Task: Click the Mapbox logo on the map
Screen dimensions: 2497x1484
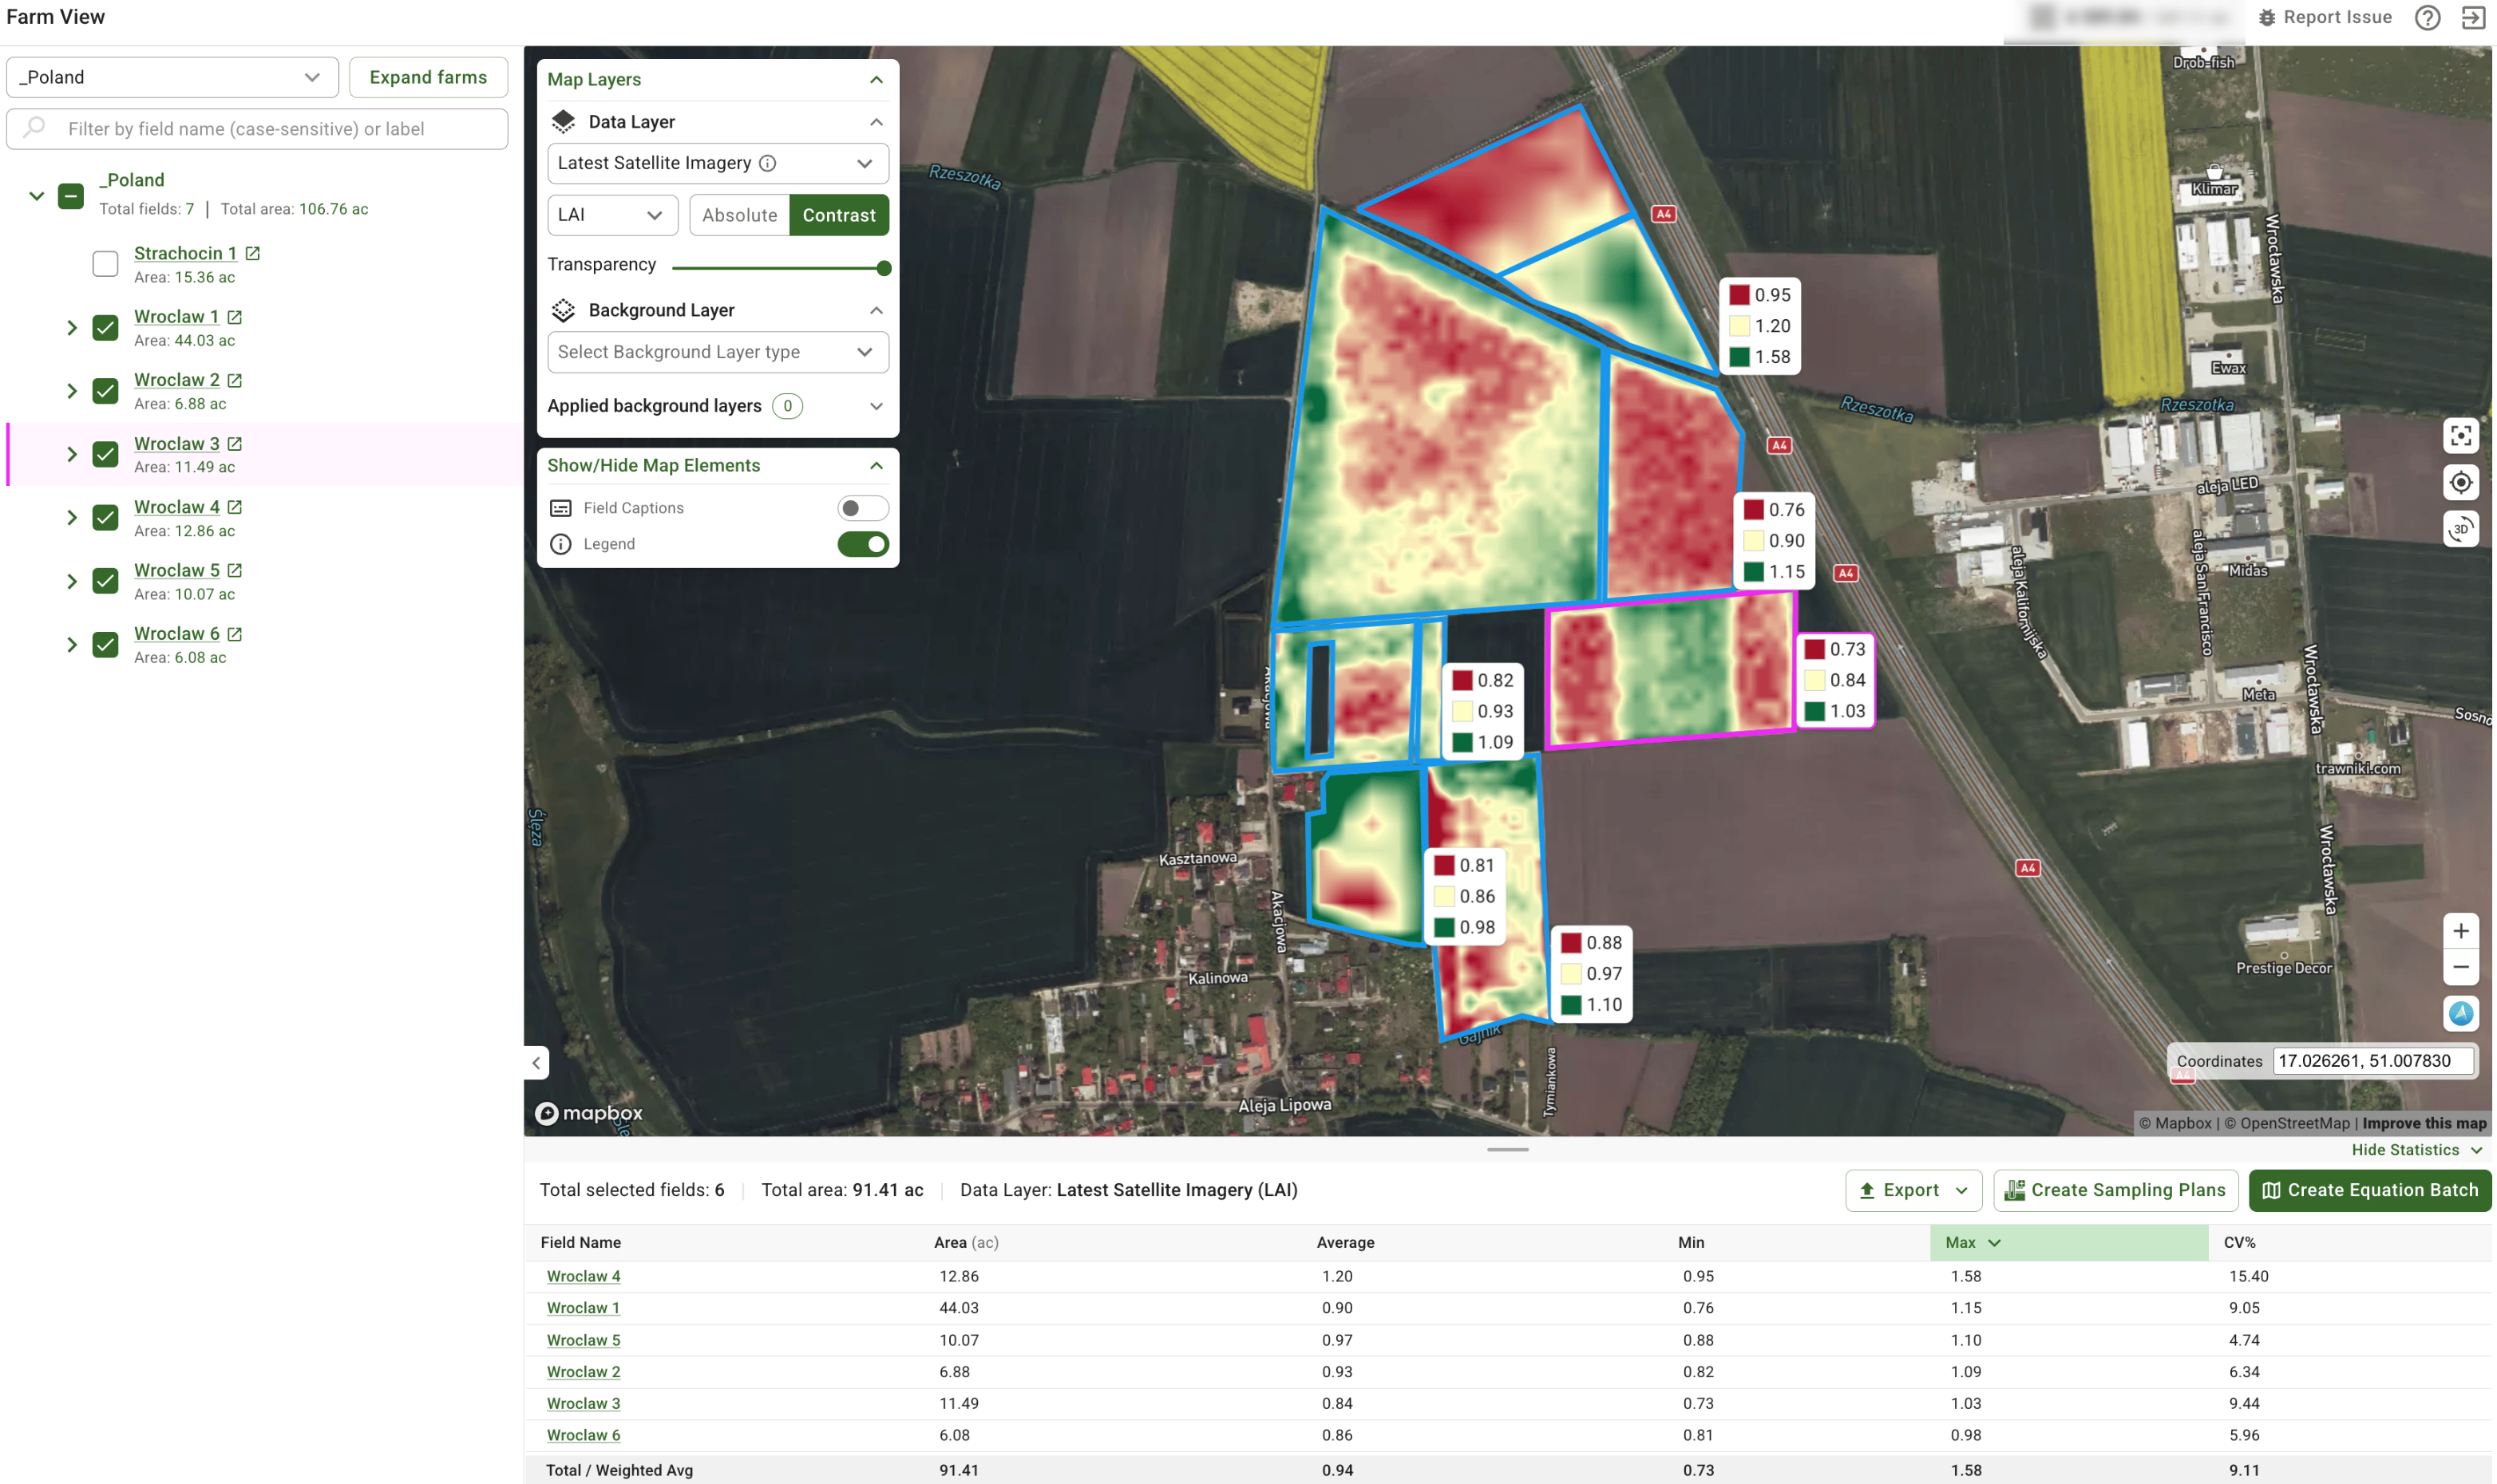Action: pyautogui.click(x=588, y=1112)
